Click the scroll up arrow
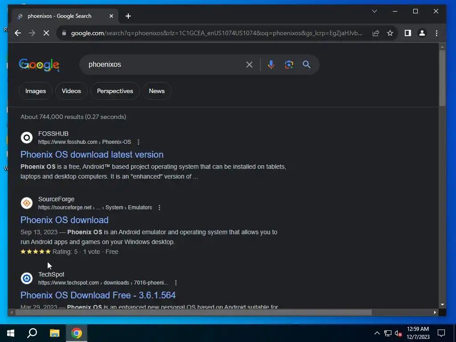The image size is (456, 342). pyautogui.click(x=442, y=46)
